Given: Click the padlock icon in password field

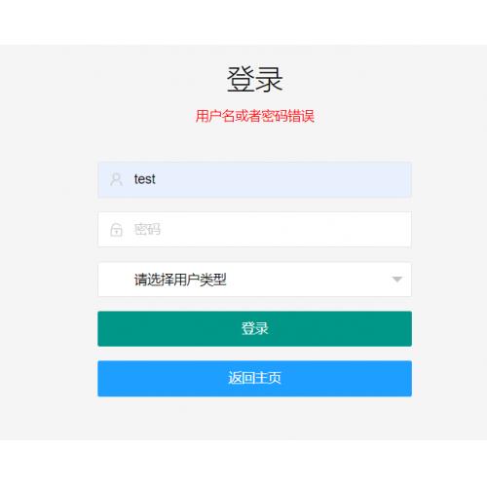Looking at the screenshot, I should (x=116, y=230).
